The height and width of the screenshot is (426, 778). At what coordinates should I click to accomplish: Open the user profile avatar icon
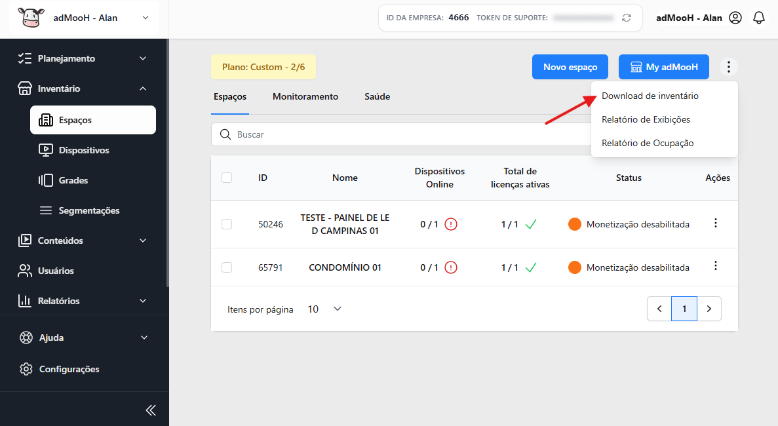point(735,18)
